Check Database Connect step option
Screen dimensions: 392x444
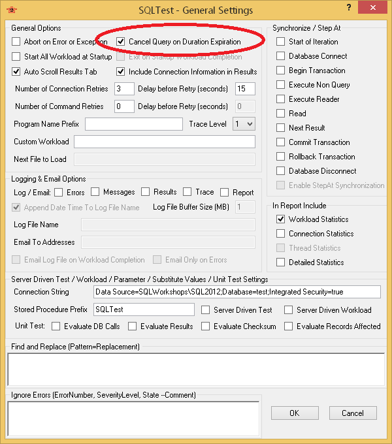[x=280, y=55]
